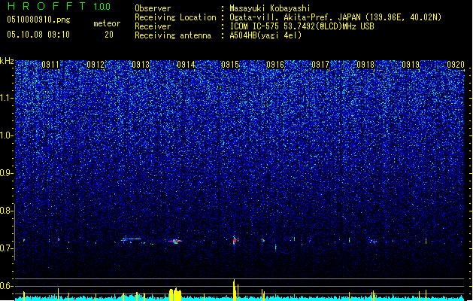Click the red-green meteor echo near 0914
The width and height of the screenshot is (473, 301).
tap(175, 242)
